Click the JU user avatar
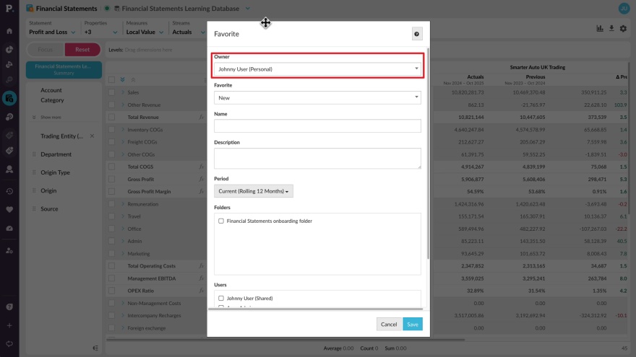This screenshot has width=636, height=357. 624,9
